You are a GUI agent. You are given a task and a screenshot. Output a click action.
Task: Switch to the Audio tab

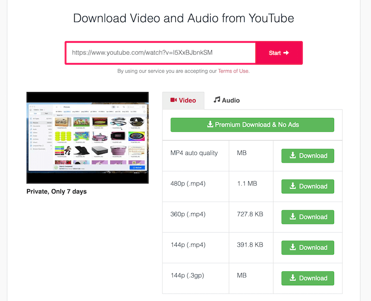point(226,100)
